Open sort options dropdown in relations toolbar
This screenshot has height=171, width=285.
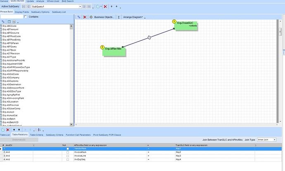[x=43, y=131]
